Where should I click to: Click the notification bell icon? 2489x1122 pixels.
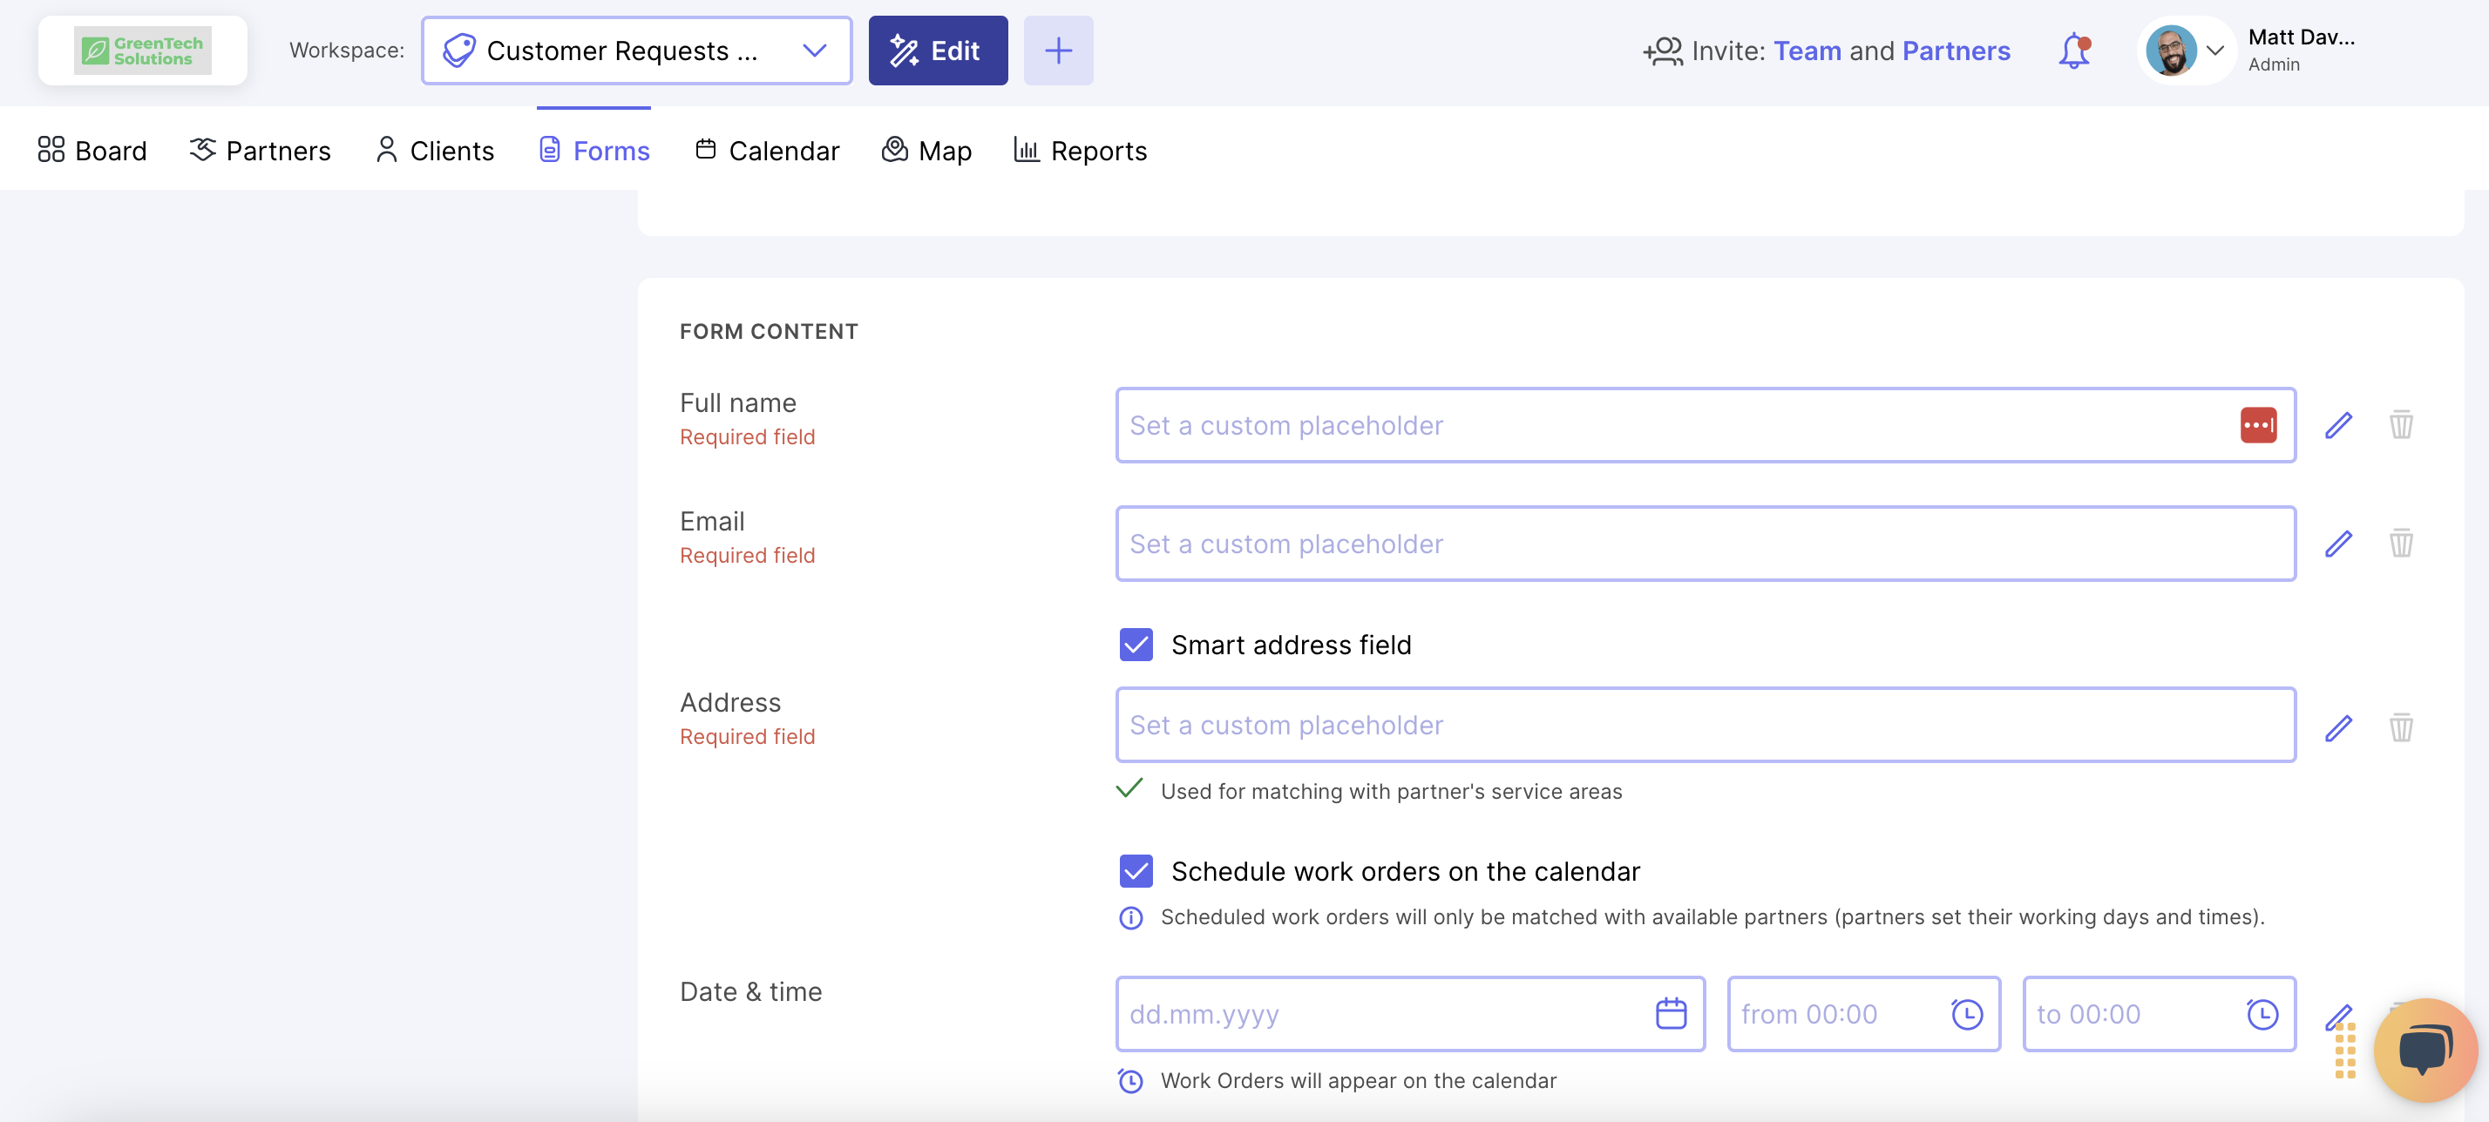[2073, 51]
